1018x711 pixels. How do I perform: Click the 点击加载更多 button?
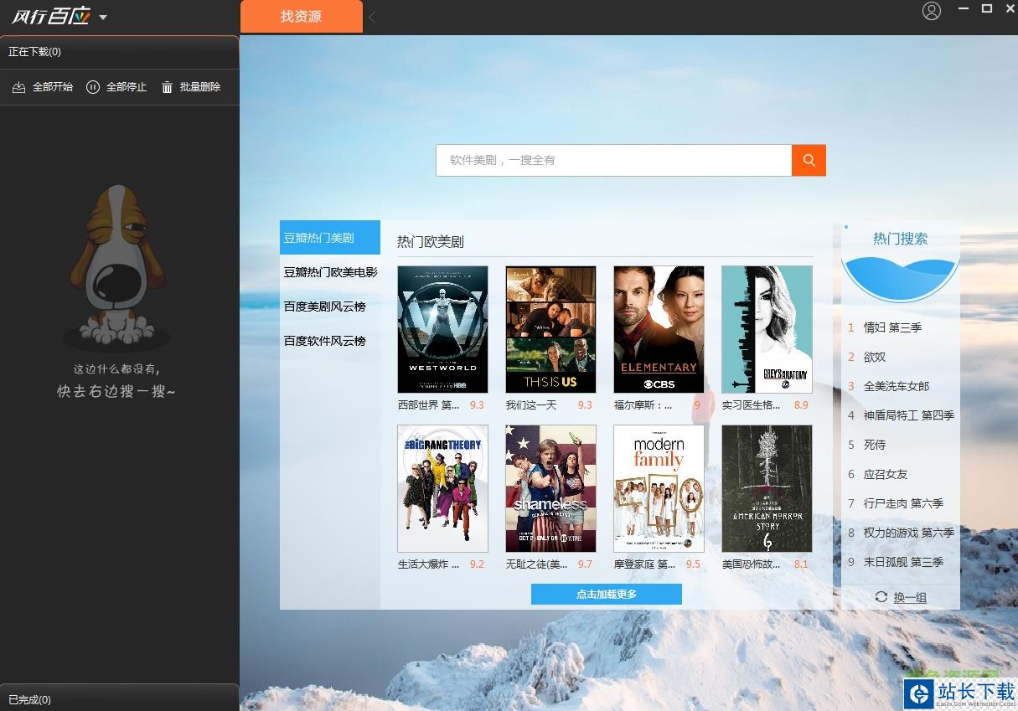coord(606,594)
